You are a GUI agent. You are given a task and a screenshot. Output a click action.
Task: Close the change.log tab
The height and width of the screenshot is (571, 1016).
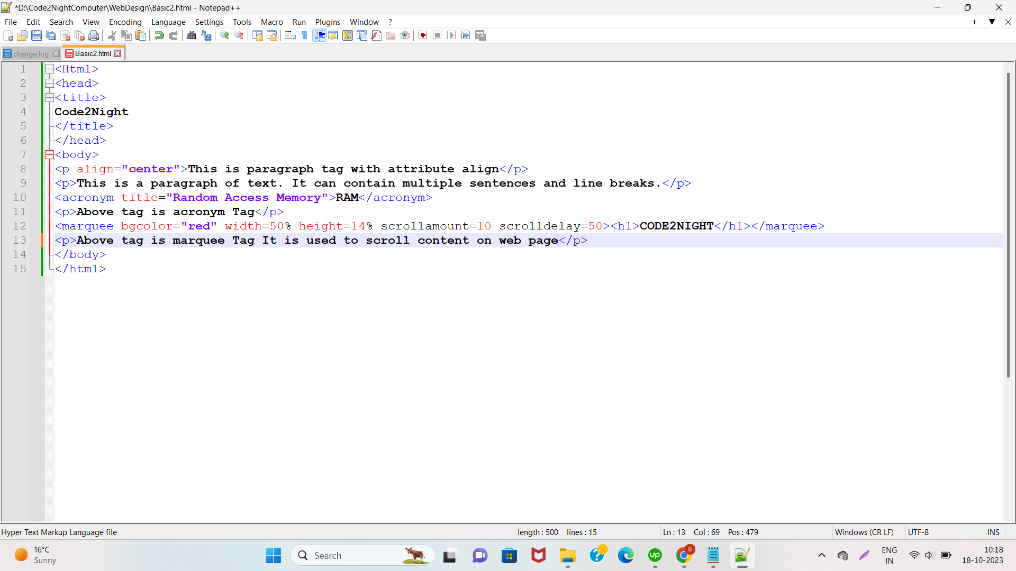coord(56,53)
